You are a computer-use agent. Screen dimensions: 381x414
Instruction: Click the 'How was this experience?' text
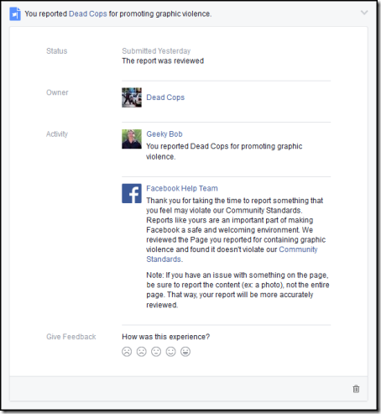pyautogui.click(x=165, y=337)
